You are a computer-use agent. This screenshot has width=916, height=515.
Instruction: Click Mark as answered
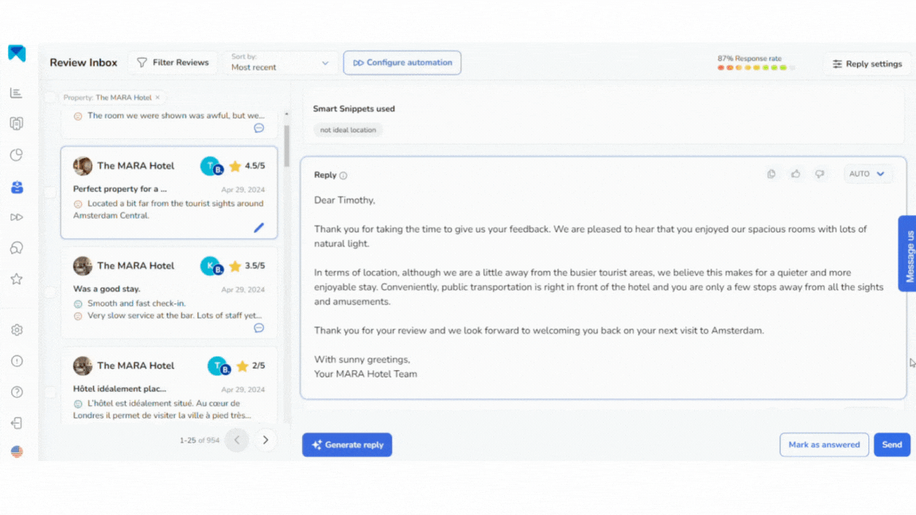(824, 445)
